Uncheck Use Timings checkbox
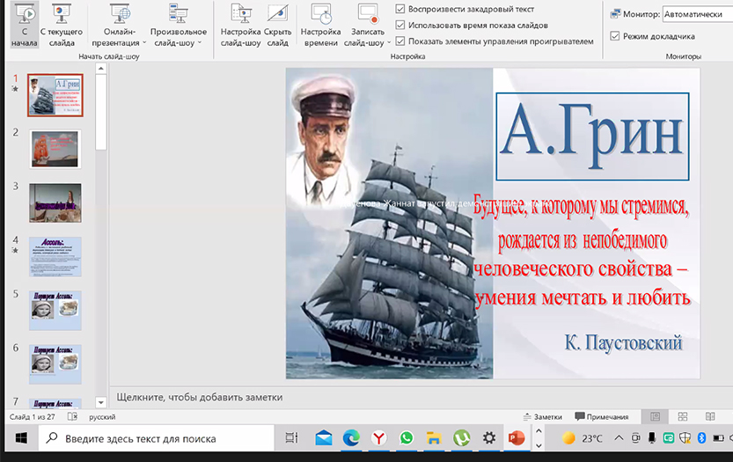Screen dimensions: 733x462 401,26
